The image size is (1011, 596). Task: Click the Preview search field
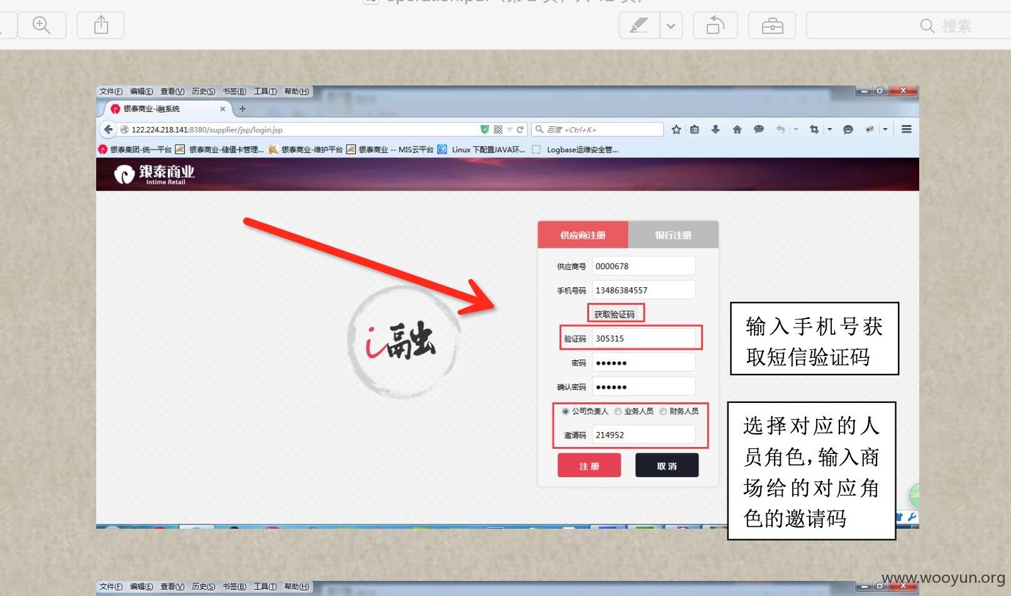[x=909, y=26]
